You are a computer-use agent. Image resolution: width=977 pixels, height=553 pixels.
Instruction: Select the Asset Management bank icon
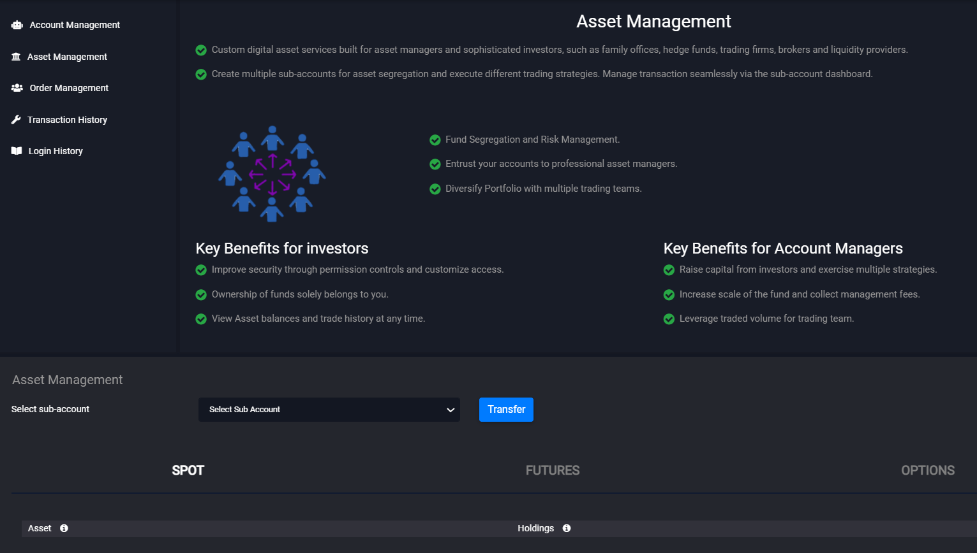(x=17, y=56)
